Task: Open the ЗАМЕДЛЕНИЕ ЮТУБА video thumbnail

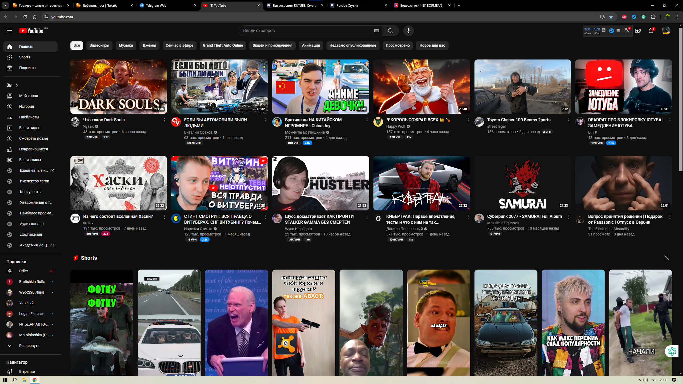Action: (x=623, y=87)
